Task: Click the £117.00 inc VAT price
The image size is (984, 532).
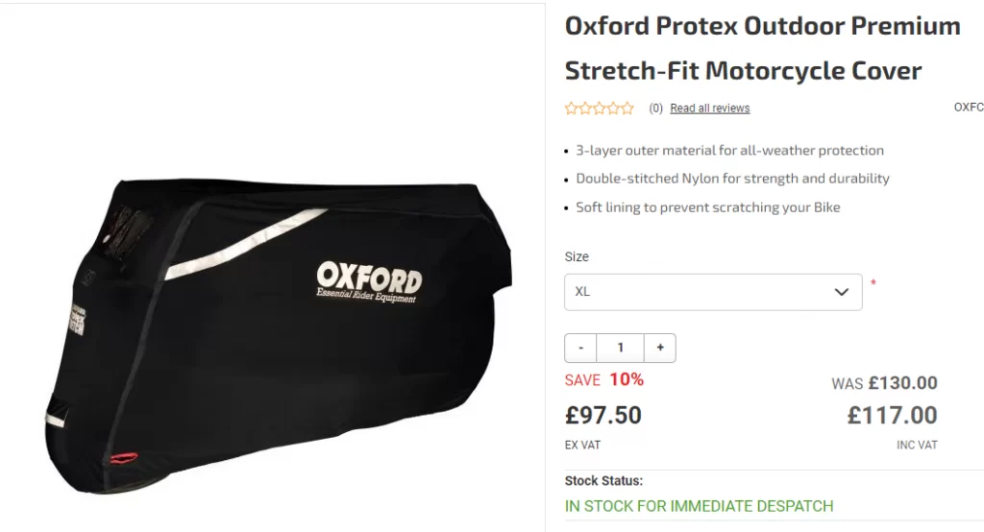Action: [x=892, y=415]
